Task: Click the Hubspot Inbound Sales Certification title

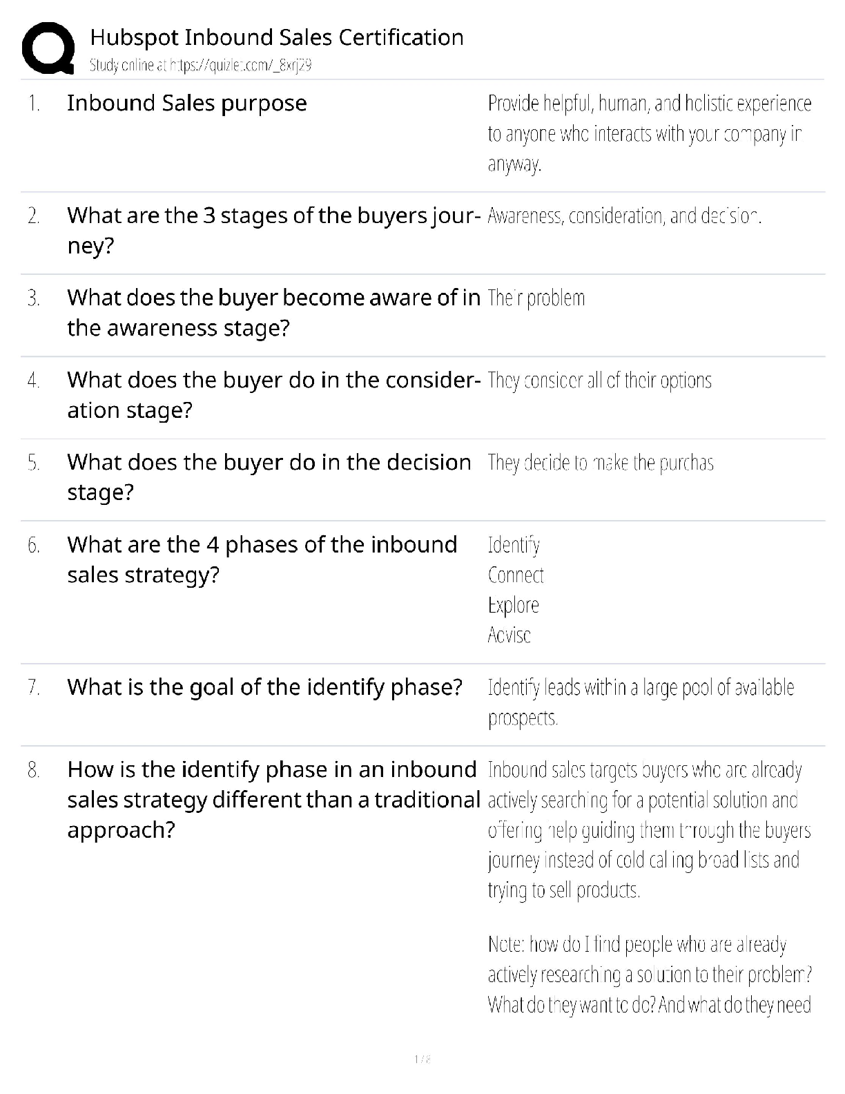Action: (x=277, y=37)
